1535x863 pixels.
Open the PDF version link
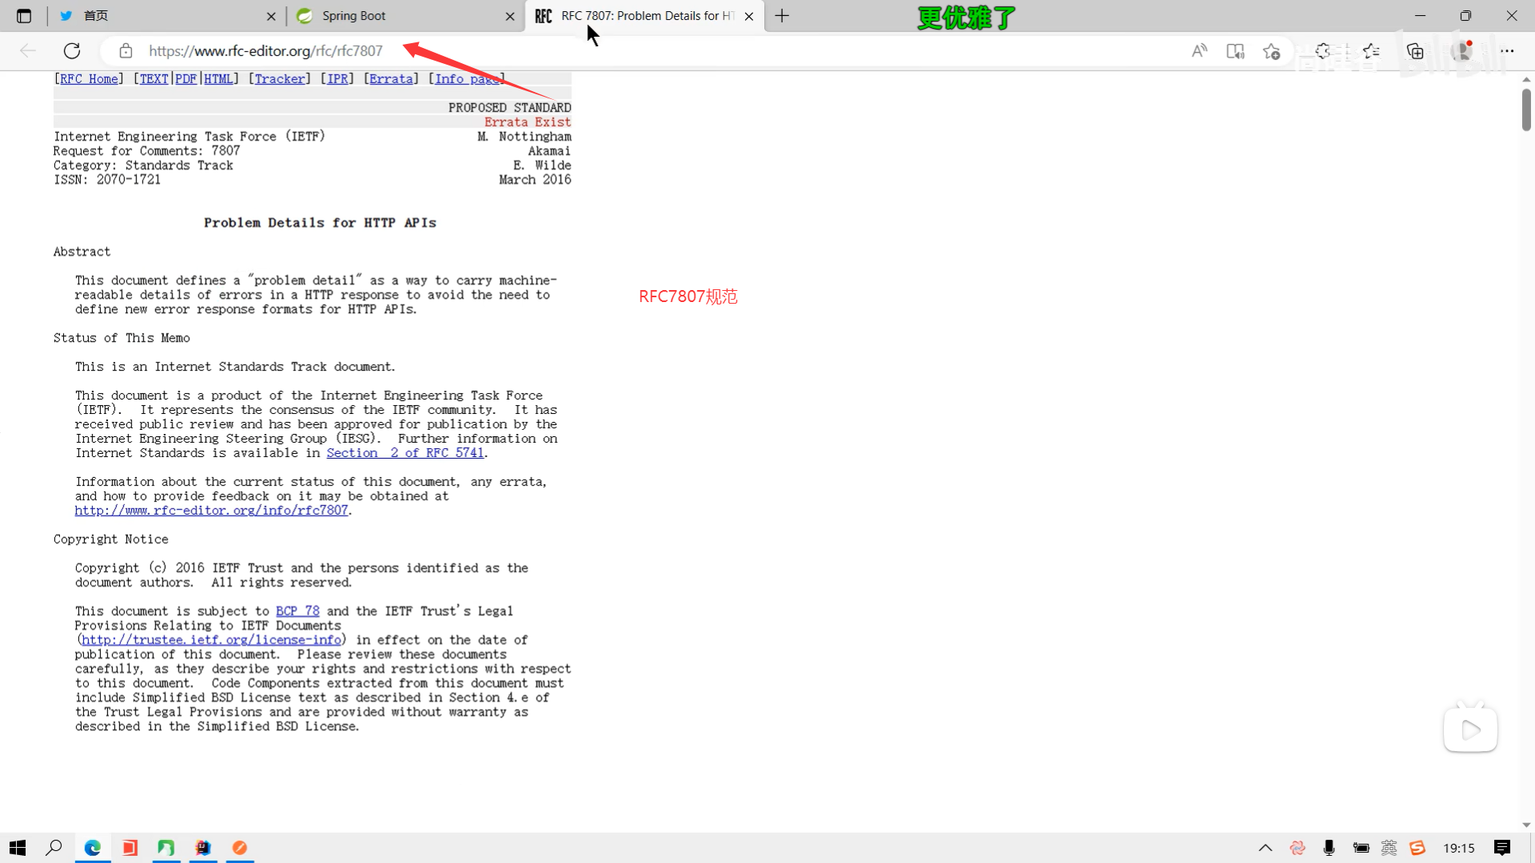point(185,79)
